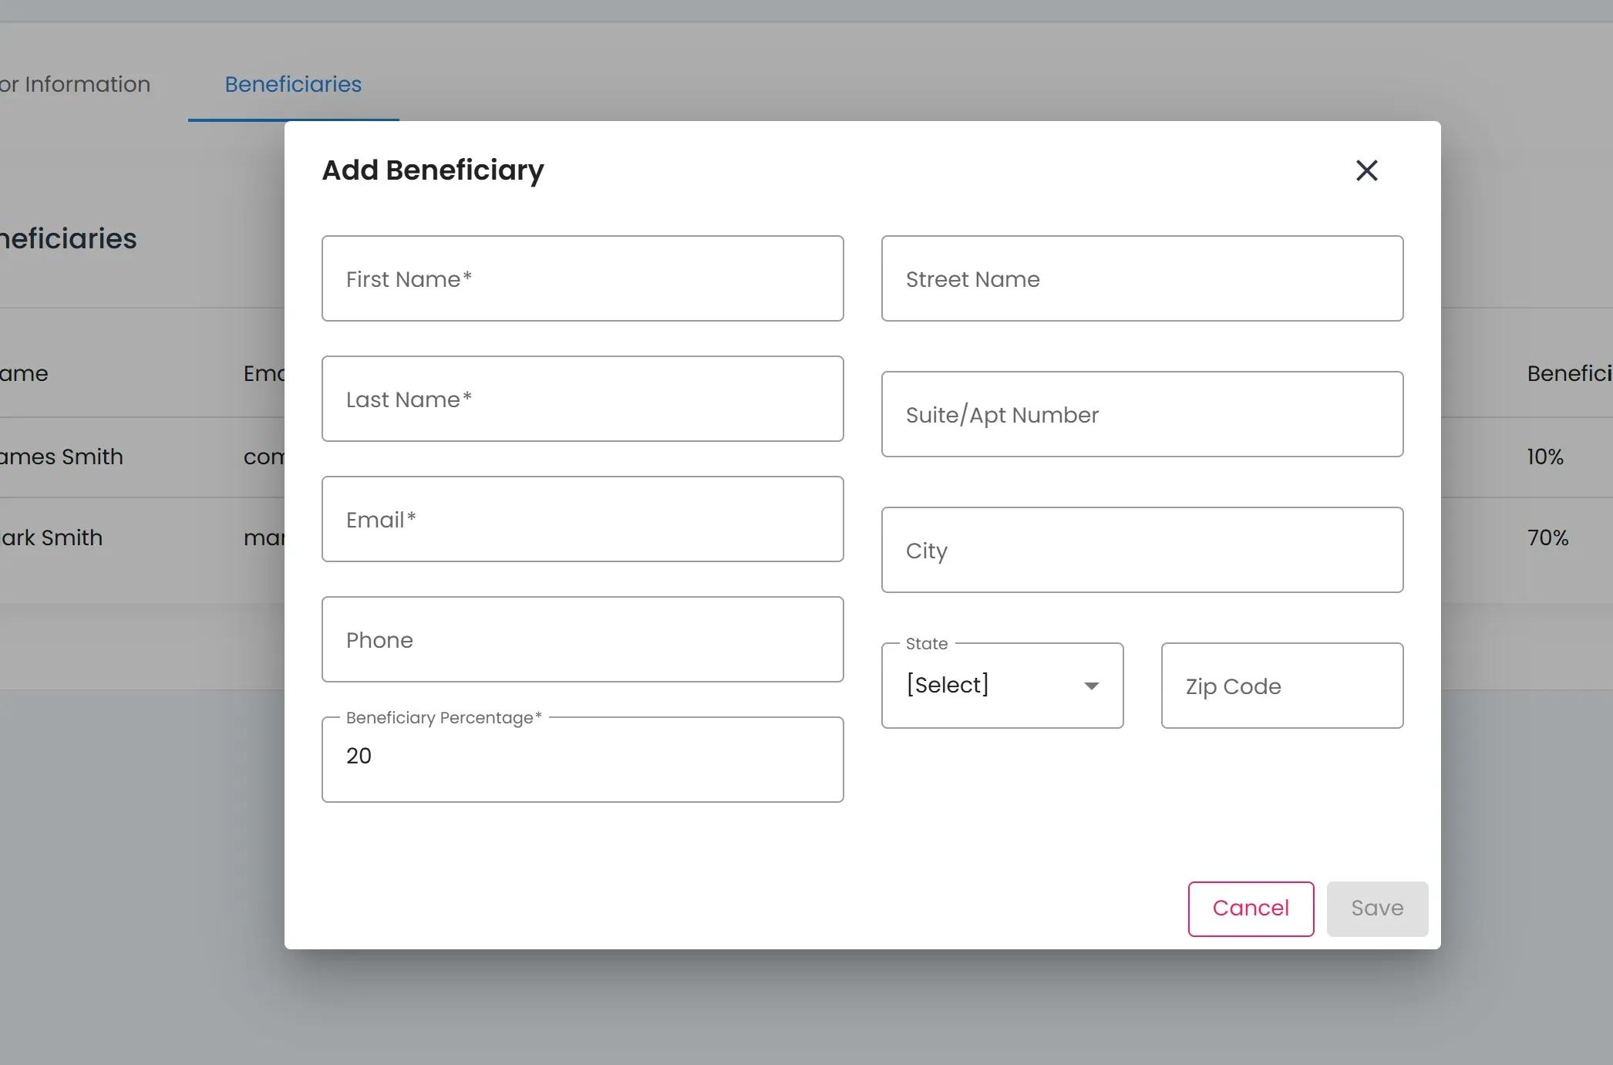Click the 70% beneficiary percentage cell

click(x=1547, y=538)
